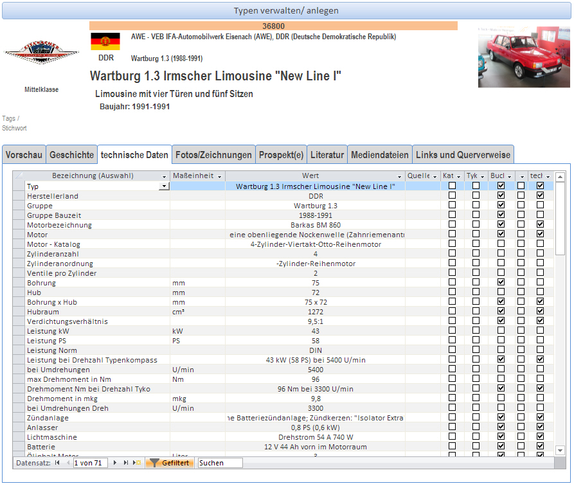Check Kat checkbox in Leistung kW row
This screenshot has width=574, height=486.
[x=452, y=330]
